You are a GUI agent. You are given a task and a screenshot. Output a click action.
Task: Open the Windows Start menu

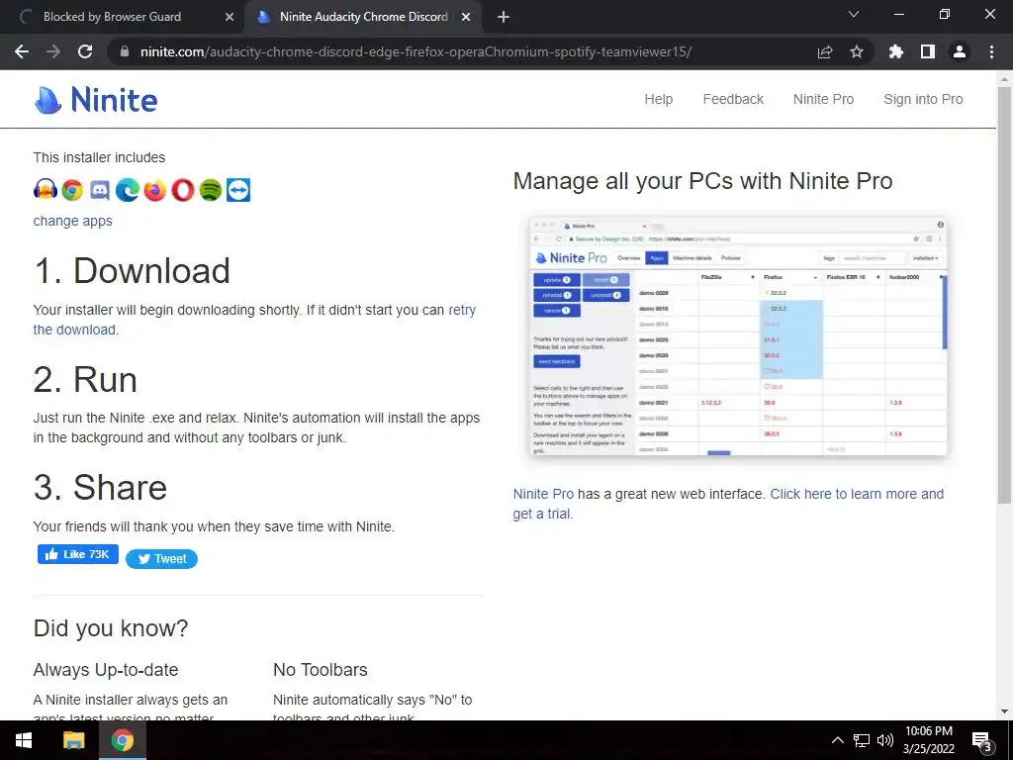(x=24, y=740)
